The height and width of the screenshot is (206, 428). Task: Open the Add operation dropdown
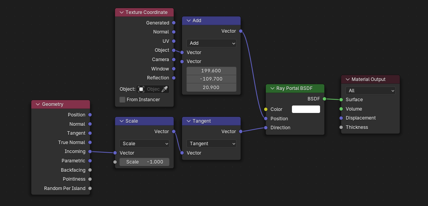point(211,43)
